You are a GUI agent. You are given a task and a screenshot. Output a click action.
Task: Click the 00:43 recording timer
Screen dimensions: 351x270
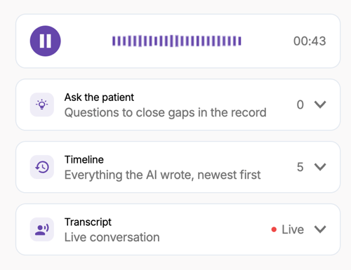[310, 41]
